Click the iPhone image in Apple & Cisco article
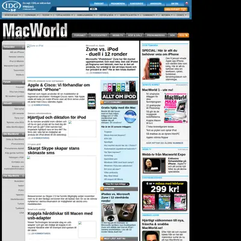 tap(92, 101)
